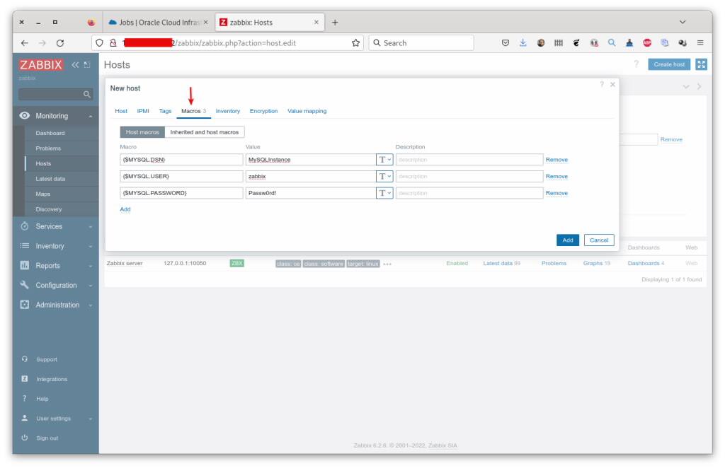Screen dimensions: 725x468
Task: Click the hide sidebar icon beside the collapse chevrons
Action: tap(87, 65)
